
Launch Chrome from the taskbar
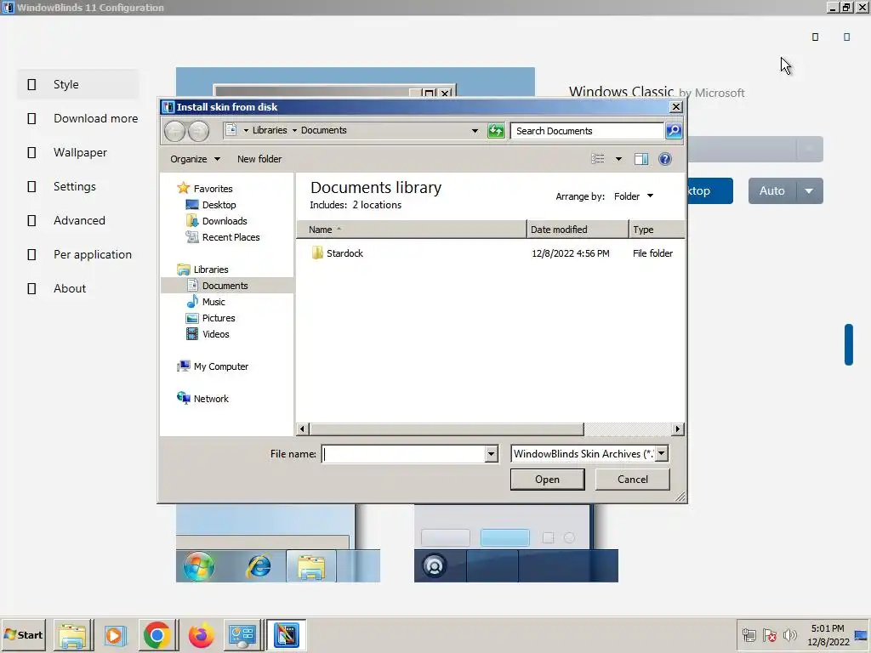pyautogui.click(x=157, y=635)
